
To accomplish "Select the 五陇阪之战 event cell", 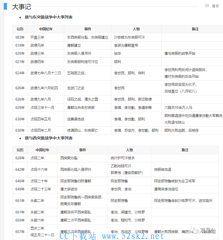I will [x=88, y=73].
